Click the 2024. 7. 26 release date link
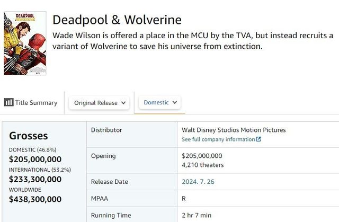The image size is (339, 222). 198,182
